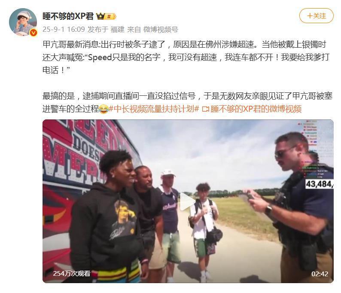
Task: Click the post timestamp 25-9-1 16:09
Action: pyautogui.click(x=64, y=29)
